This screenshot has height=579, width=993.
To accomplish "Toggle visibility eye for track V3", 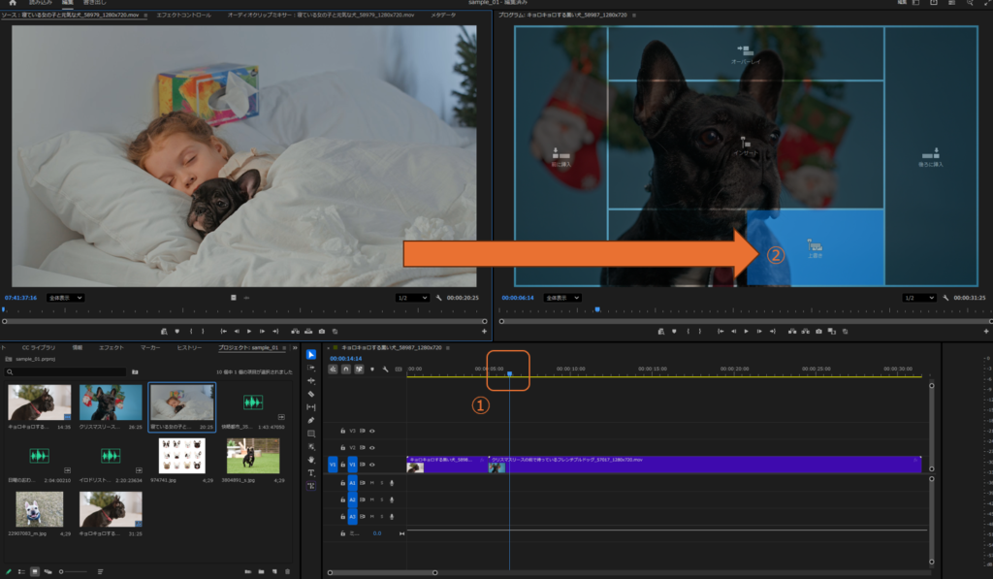I will [x=372, y=431].
